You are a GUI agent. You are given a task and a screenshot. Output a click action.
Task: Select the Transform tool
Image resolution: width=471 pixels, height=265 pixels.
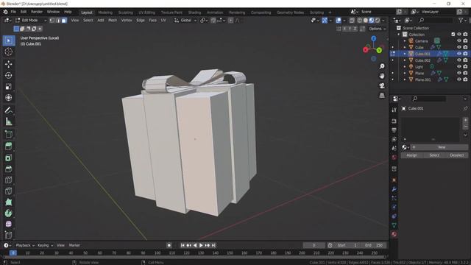coord(8,98)
